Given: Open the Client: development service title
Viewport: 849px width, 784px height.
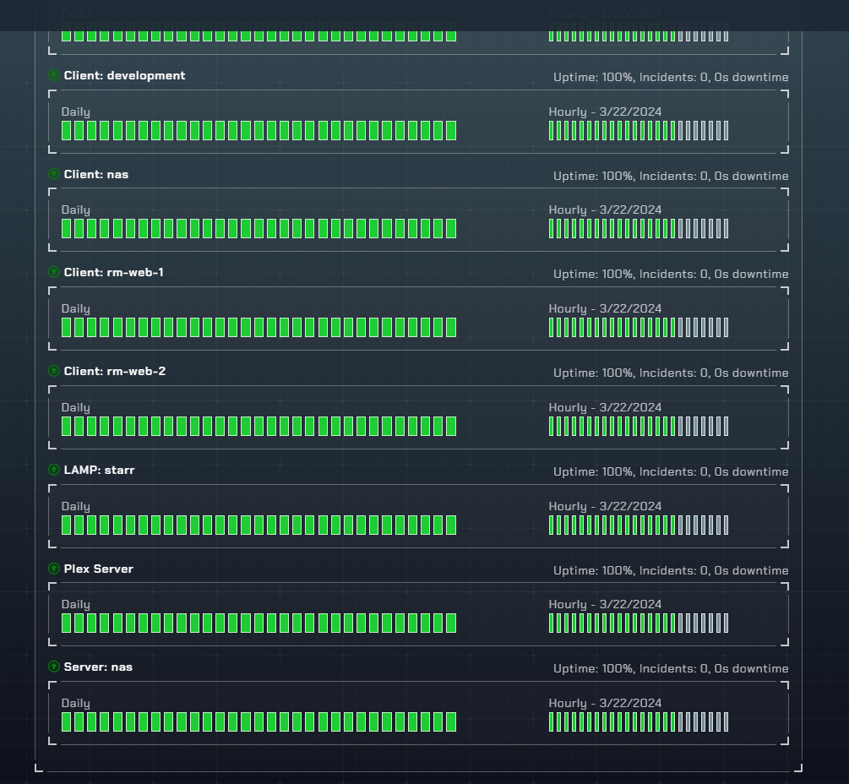Looking at the screenshot, I should click(x=124, y=75).
